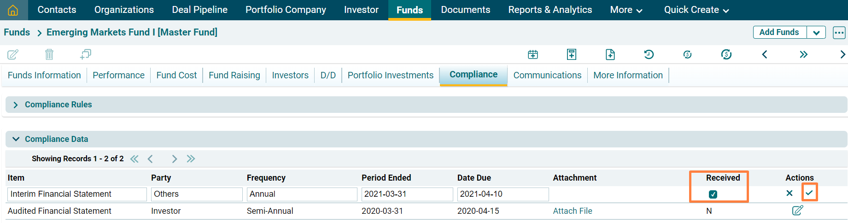Edit the Audited Financial Statement row
Viewport: 848px width, 223px height.
(797, 211)
